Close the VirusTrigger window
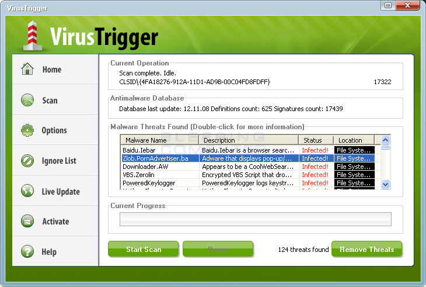 pos(407,5)
